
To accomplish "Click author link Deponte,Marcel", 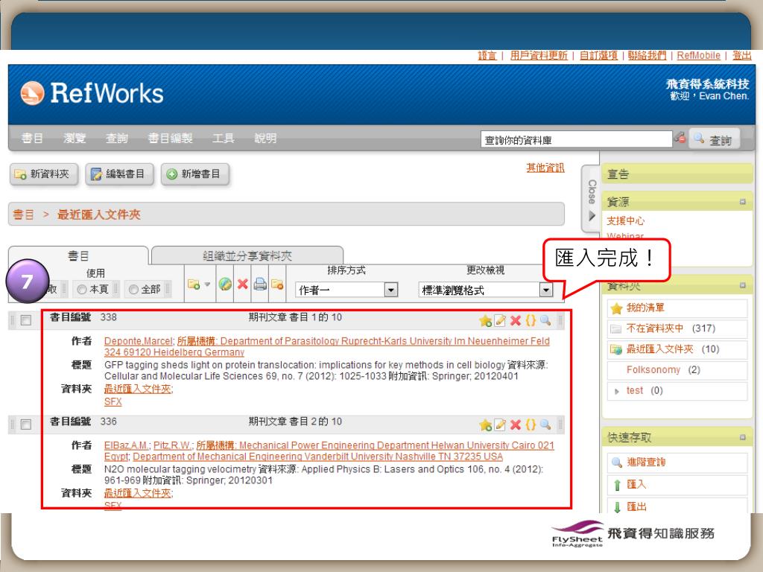I will tap(138, 341).
